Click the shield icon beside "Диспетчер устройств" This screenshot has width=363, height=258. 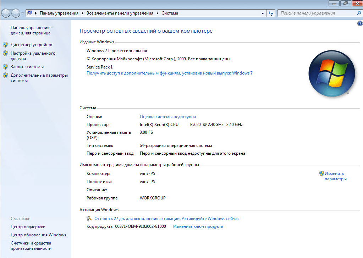coord(5,45)
